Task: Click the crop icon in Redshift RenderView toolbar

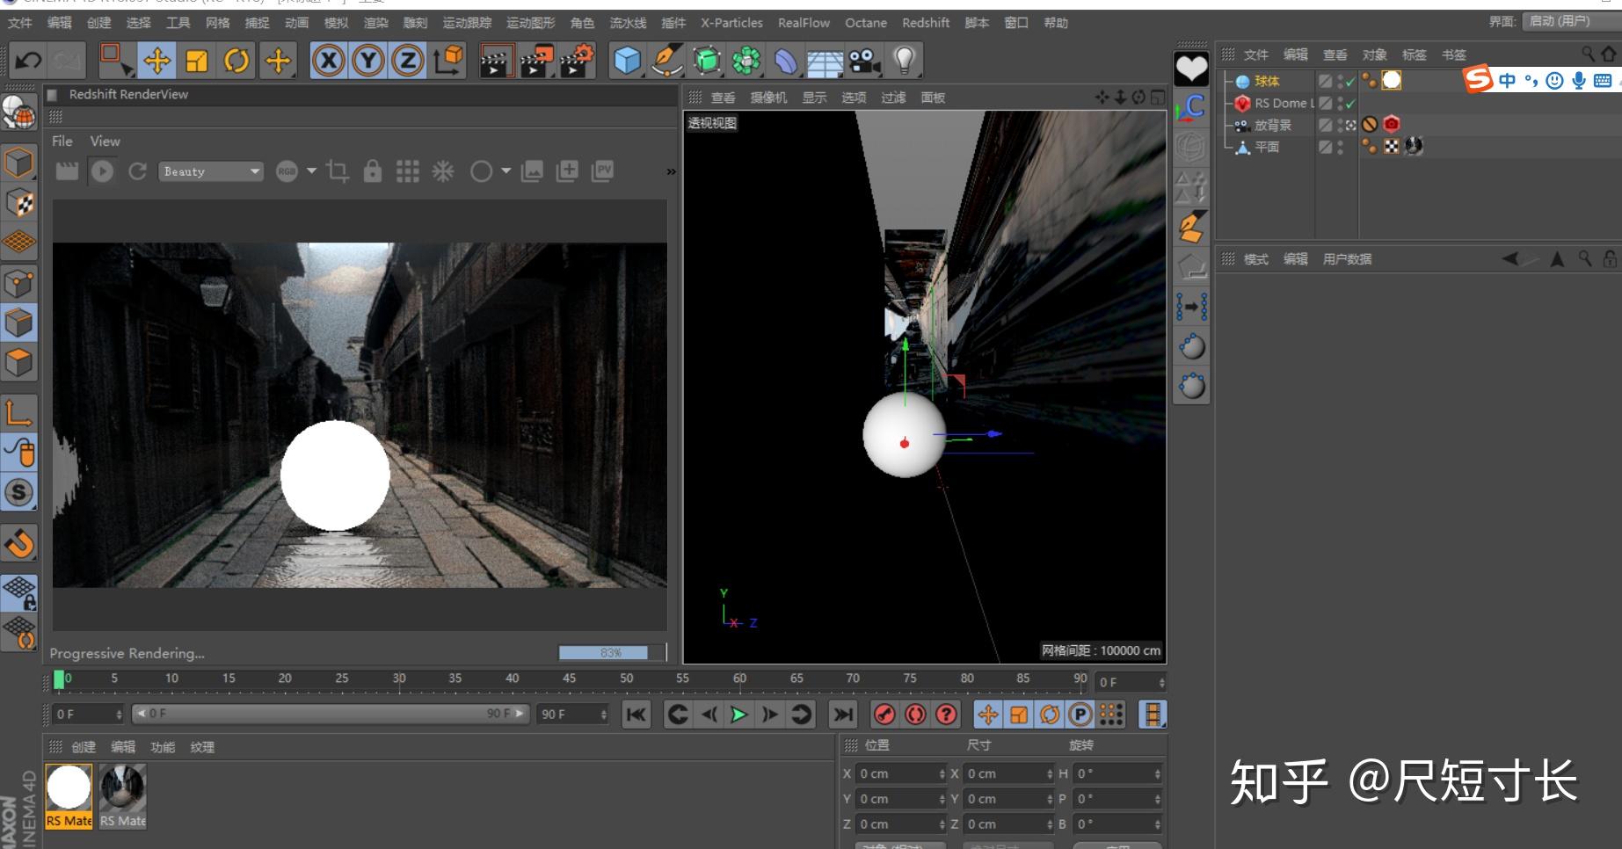Action: (337, 171)
